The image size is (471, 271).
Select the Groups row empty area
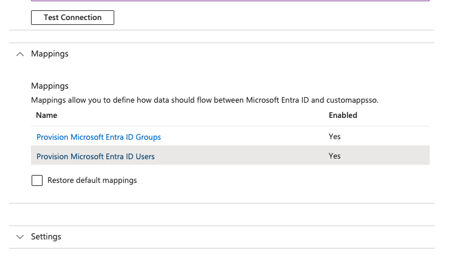(243, 137)
